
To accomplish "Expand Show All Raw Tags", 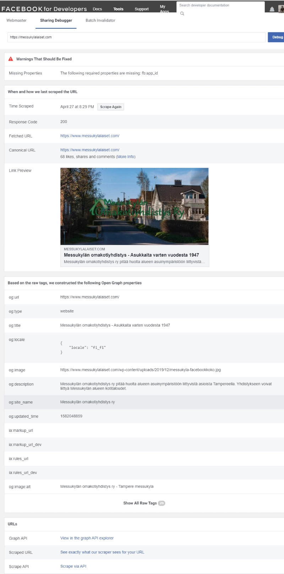I will point(140,503).
